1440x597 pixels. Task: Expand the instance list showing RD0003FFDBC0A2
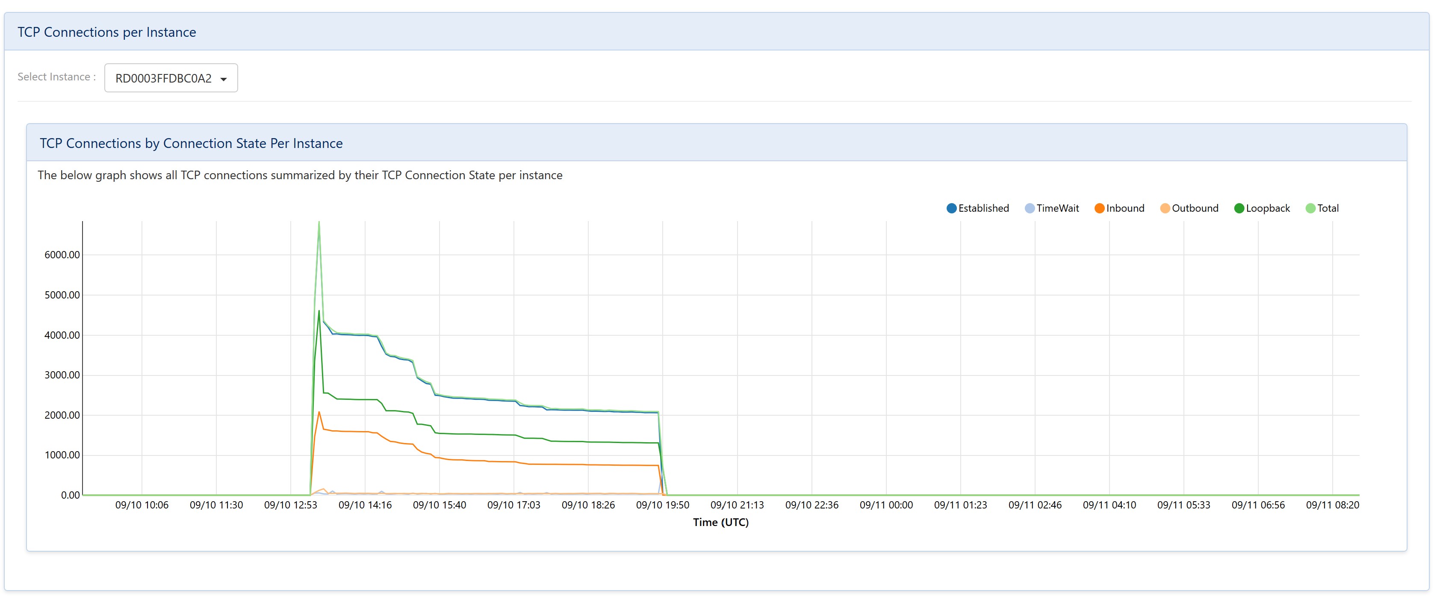(171, 78)
